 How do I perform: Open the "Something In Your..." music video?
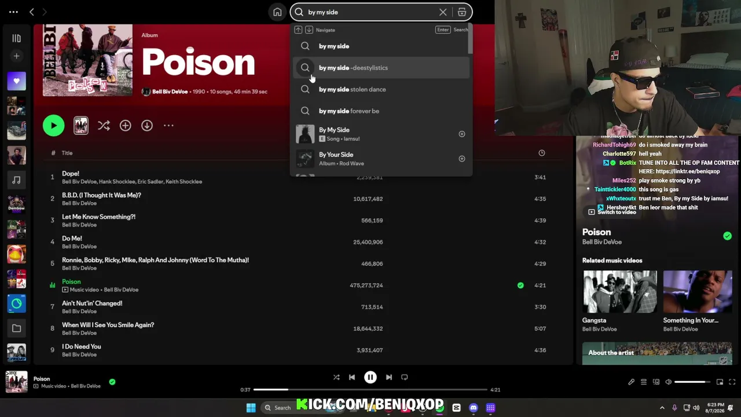coord(698,291)
